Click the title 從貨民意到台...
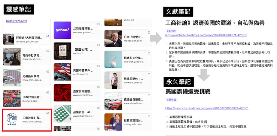The width and height of the screenshot is (277, 136). tap(133, 120)
